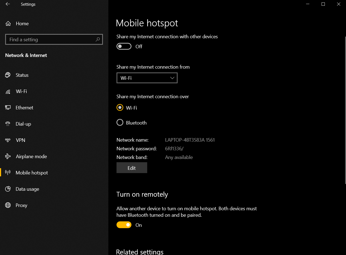Open Airplane mode via plane icon
This screenshot has height=255, width=346.
[x=8, y=157]
